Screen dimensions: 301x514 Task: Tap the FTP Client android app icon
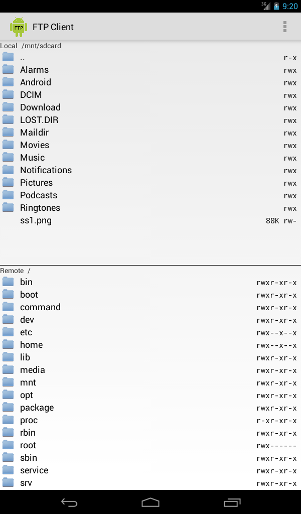click(19, 27)
